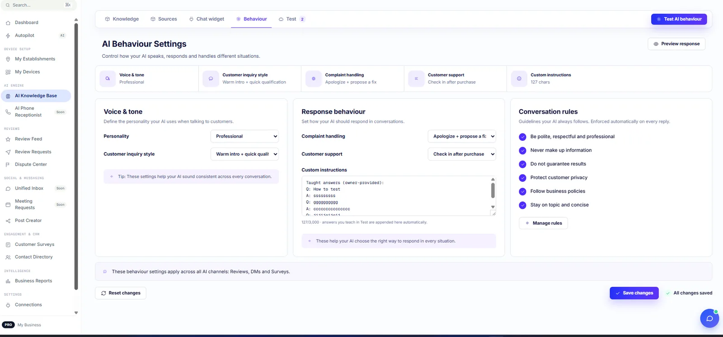
Task: Open the Test tab
Action: coord(292,19)
